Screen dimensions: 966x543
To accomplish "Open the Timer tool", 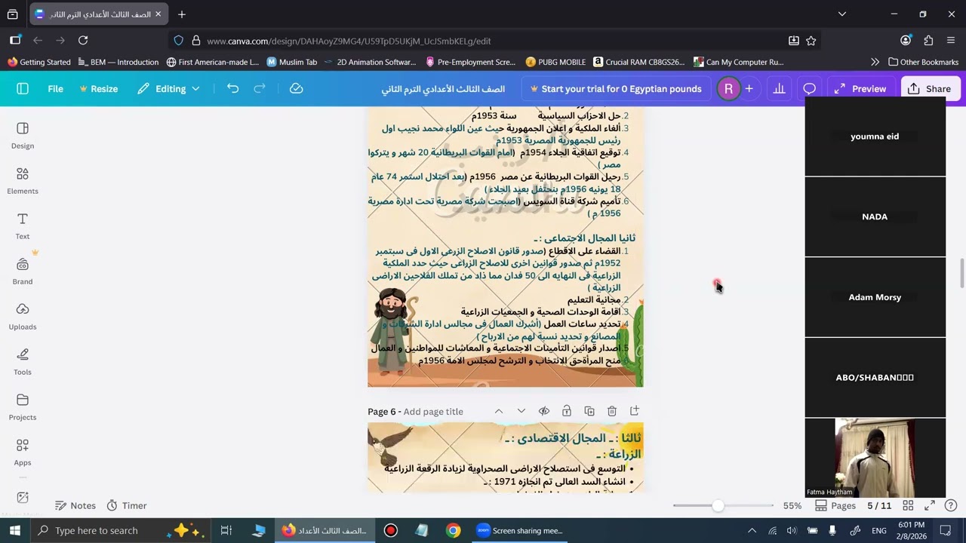I will point(126,506).
